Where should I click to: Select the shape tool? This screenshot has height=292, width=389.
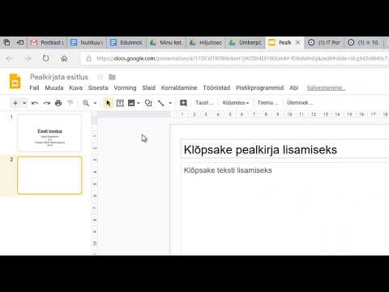pos(148,103)
